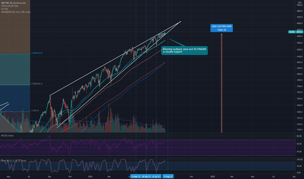The width and height of the screenshot is (304, 179).
Task: Click the 19 Jul '21 date marker
Action: coord(156,176)
